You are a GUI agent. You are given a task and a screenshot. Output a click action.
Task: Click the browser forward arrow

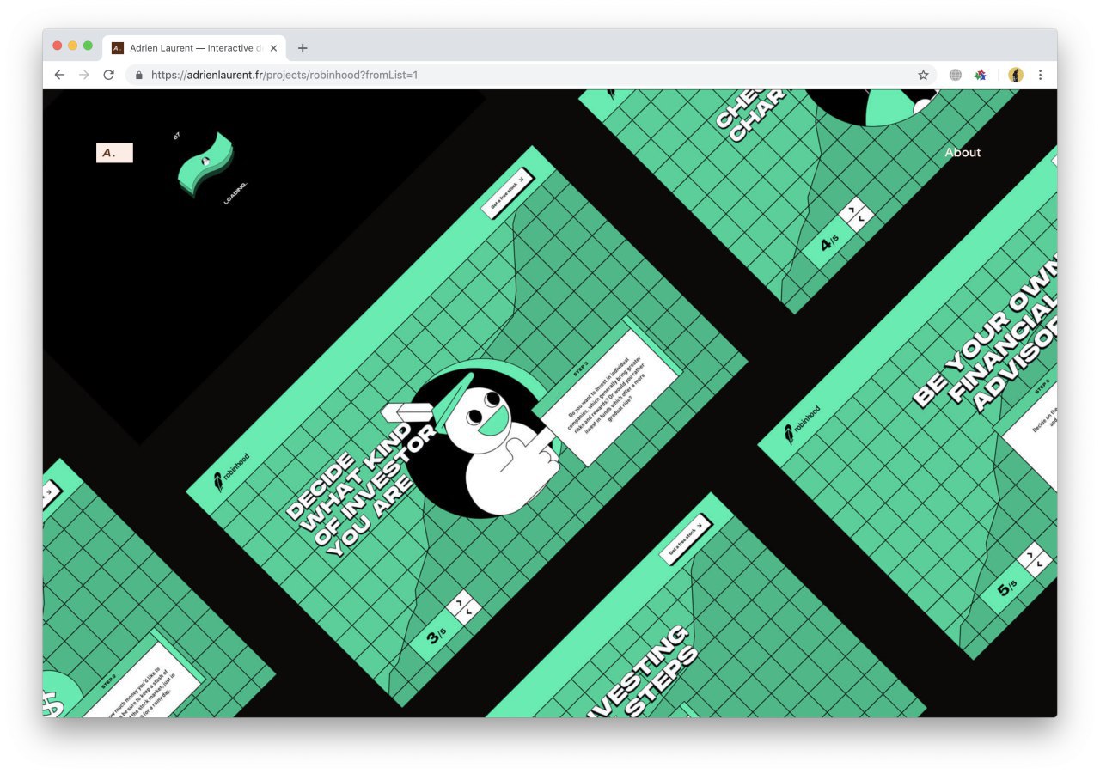[x=83, y=75]
